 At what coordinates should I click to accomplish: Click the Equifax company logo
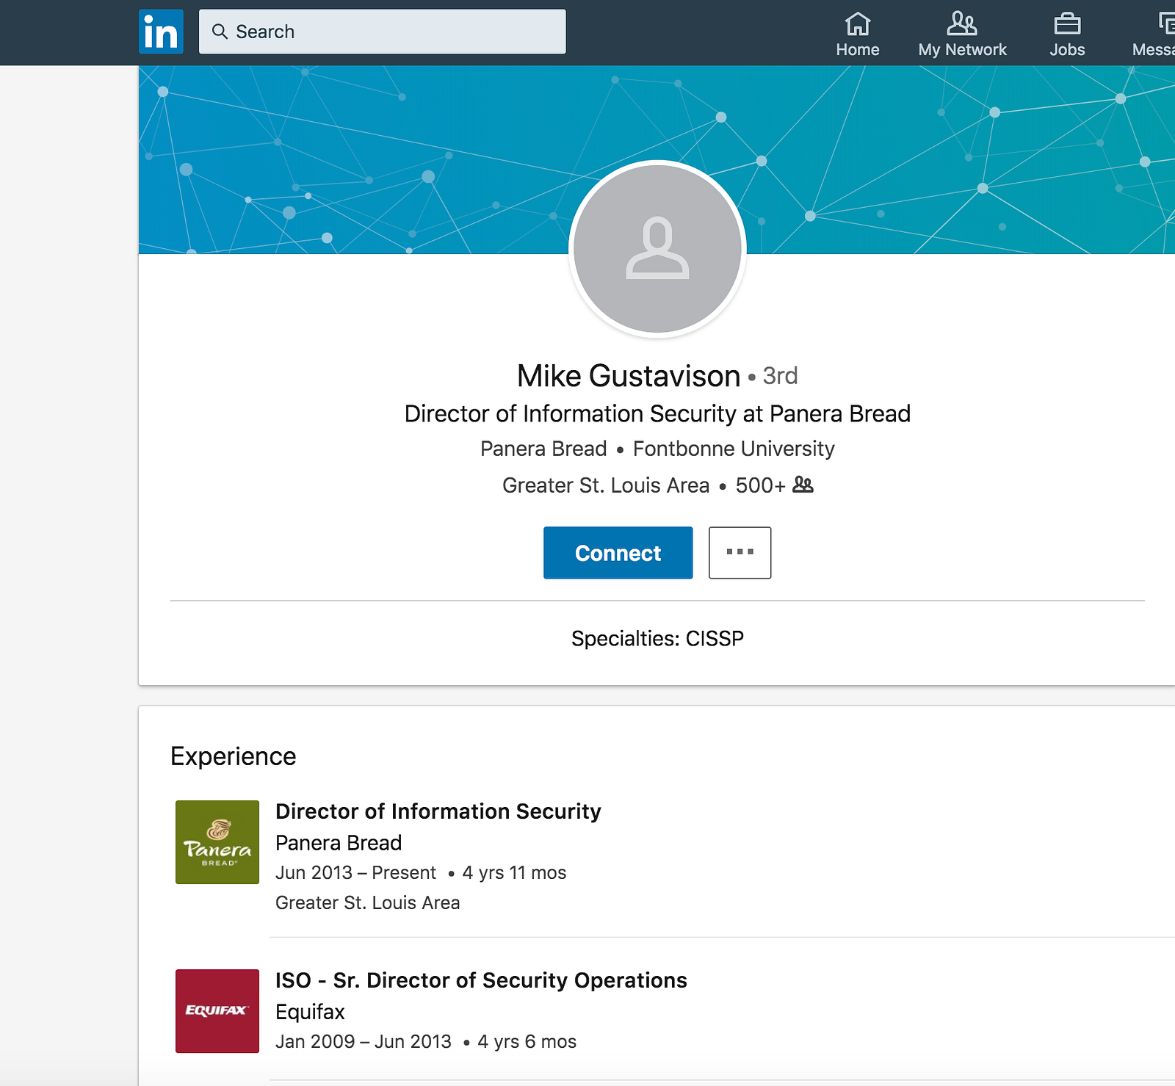[x=217, y=1011]
